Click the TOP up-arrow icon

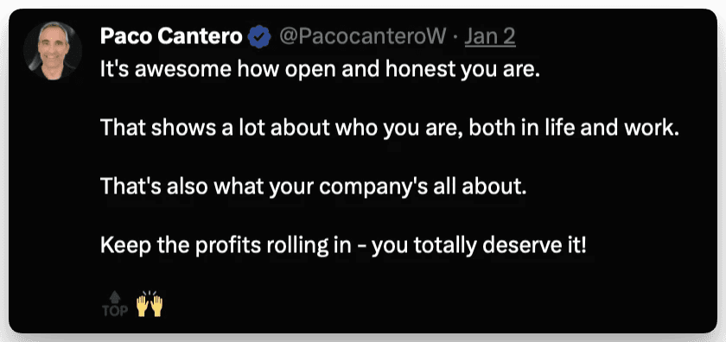tap(115, 296)
